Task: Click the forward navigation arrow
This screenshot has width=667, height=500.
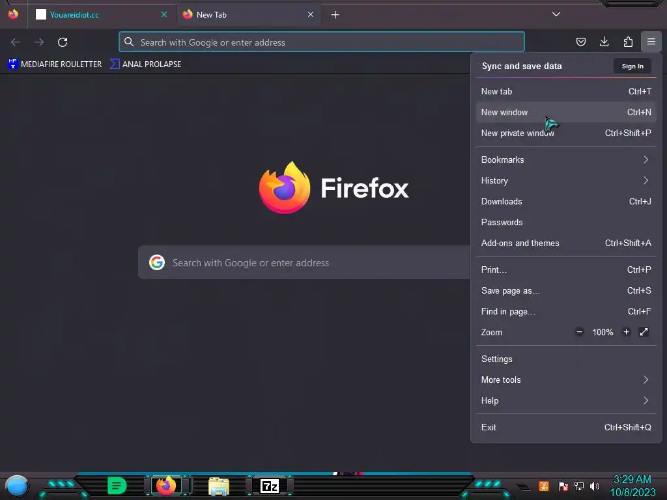Action: click(x=39, y=42)
